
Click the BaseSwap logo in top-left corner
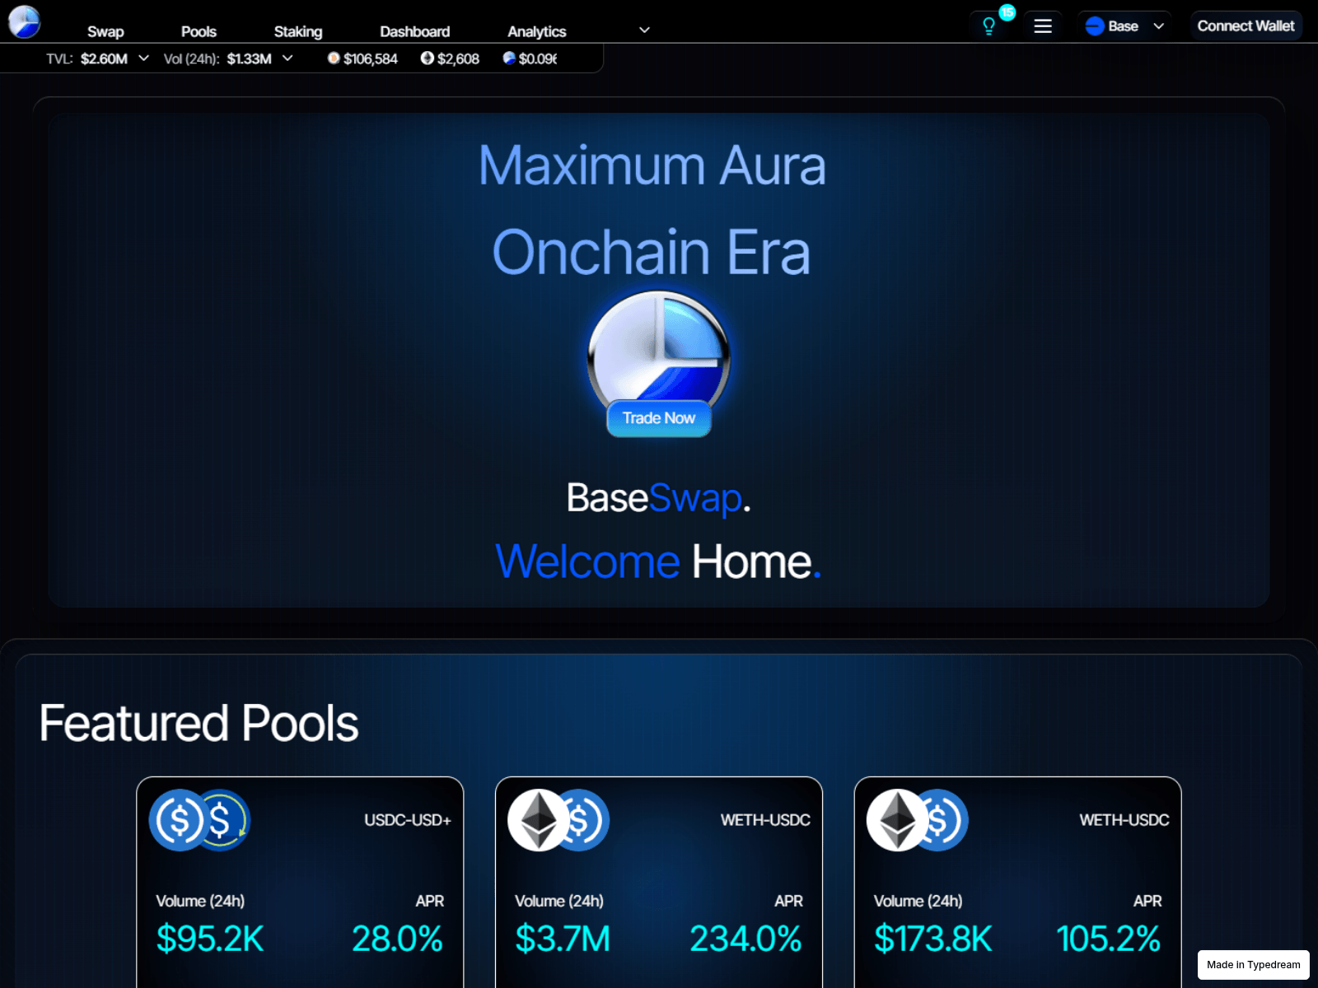(x=25, y=22)
